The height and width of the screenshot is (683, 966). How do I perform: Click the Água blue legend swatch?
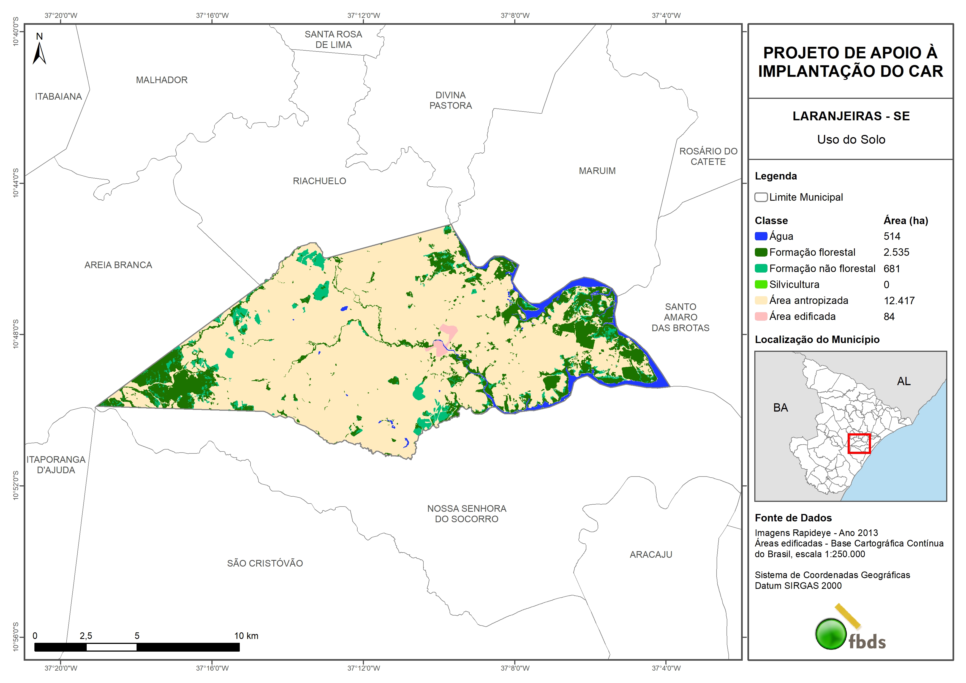coord(761,236)
